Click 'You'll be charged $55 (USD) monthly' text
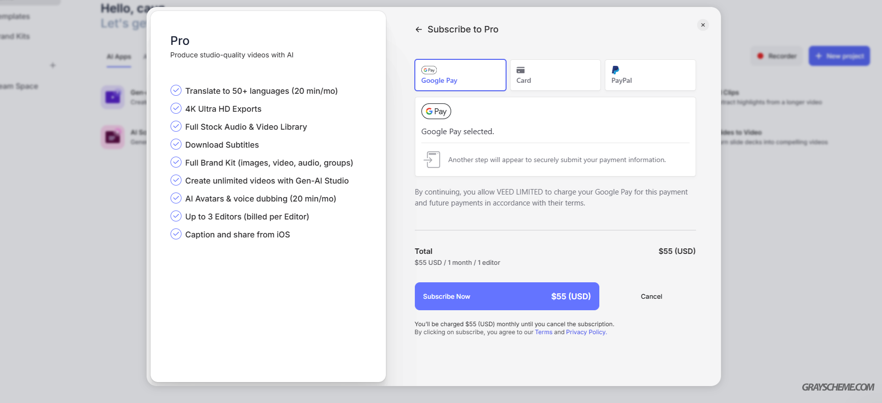The height and width of the screenshot is (403, 882). (x=514, y=324)
